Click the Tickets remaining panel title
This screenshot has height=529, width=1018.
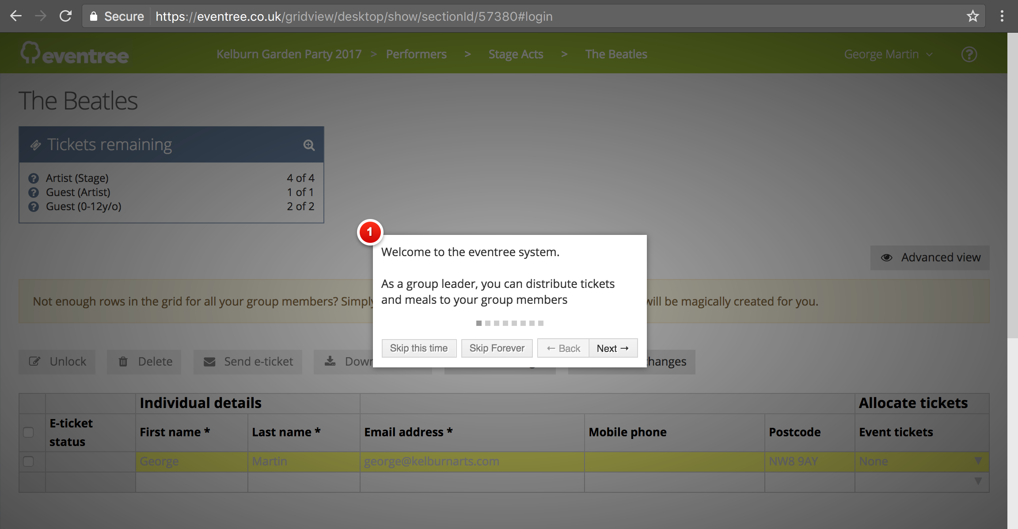(x=110, y=145)
